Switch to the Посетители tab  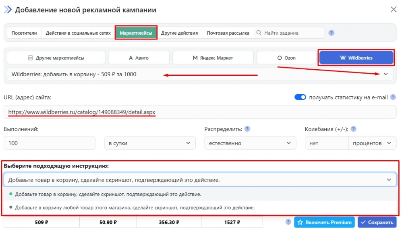(24, 33)
